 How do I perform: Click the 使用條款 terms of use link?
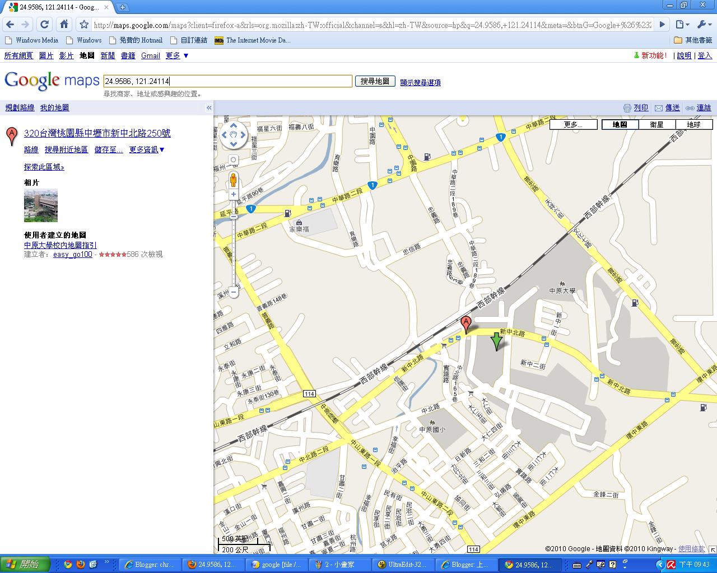tap(691, 549)
